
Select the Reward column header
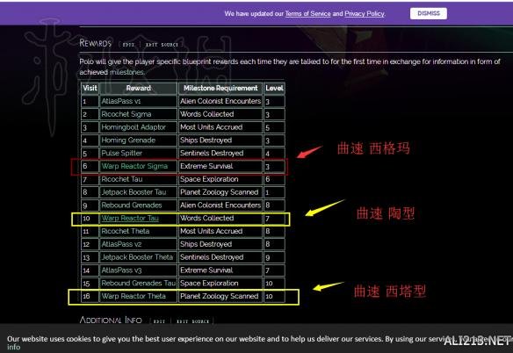[x=139, y=88]
